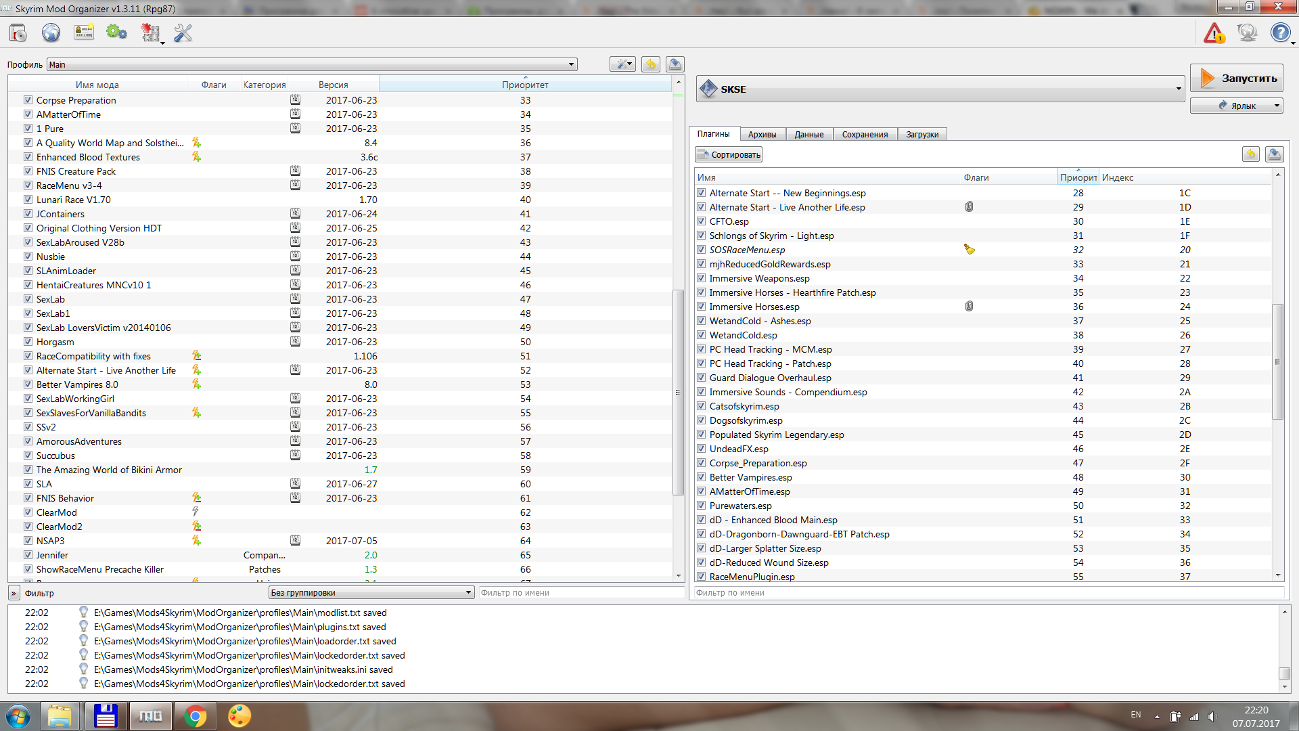Open the Configure Profiles icon

click(84, 32)
